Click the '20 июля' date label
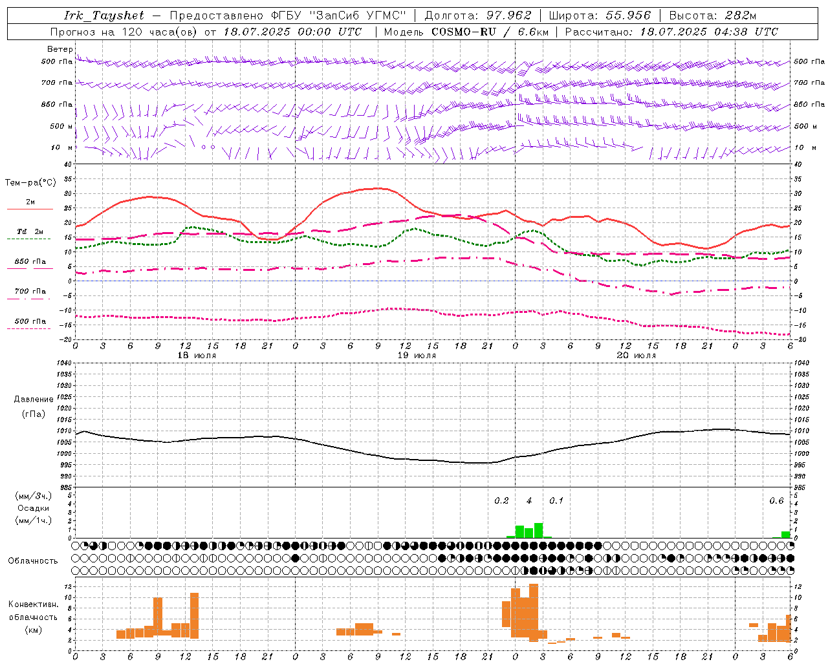 [x=637, y=356]
